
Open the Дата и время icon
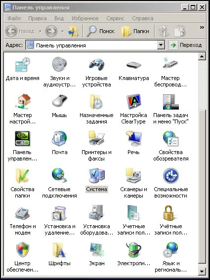tap(23, 64)
